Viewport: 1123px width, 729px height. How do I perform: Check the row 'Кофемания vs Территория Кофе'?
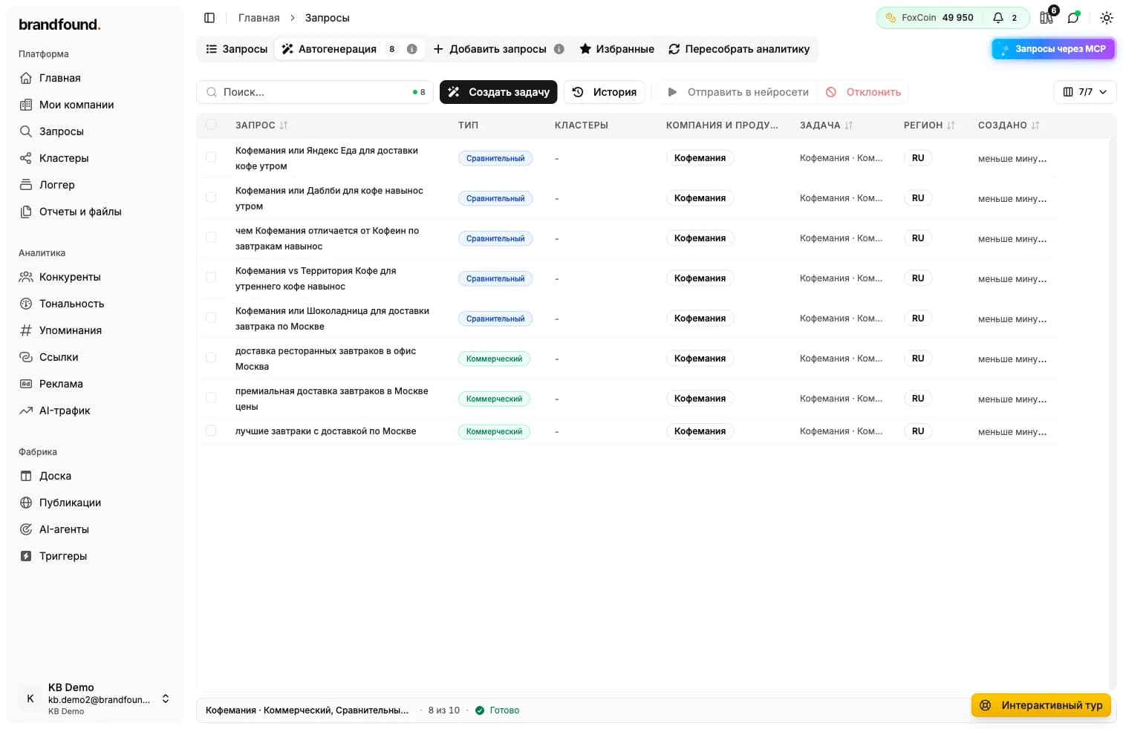(211, 278)
